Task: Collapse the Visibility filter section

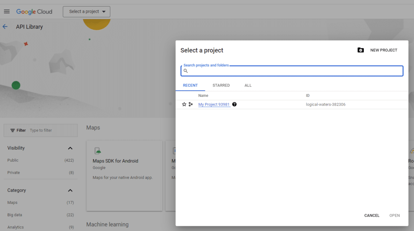Action: point(70,148)
